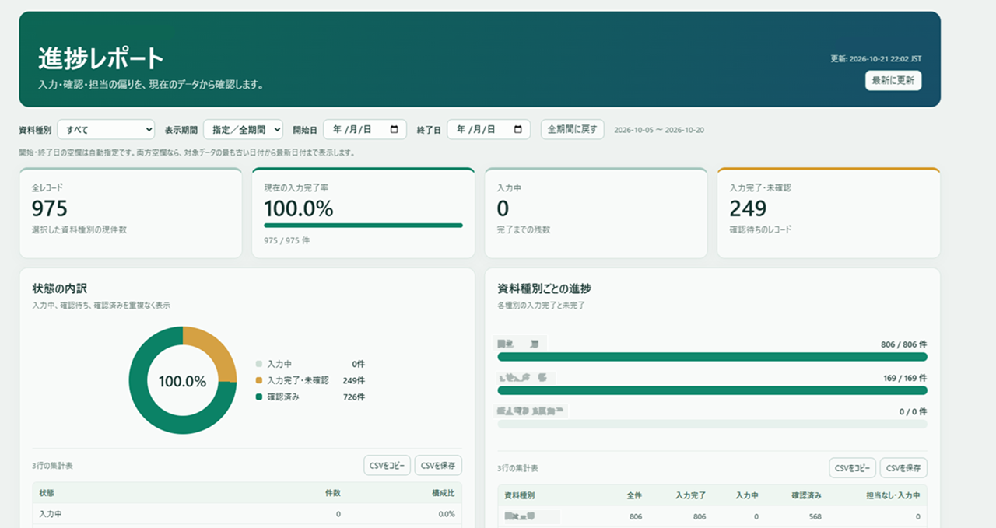Click CSVをコピー under 状態の内訳
996x528 pixels.
[387, 466]
